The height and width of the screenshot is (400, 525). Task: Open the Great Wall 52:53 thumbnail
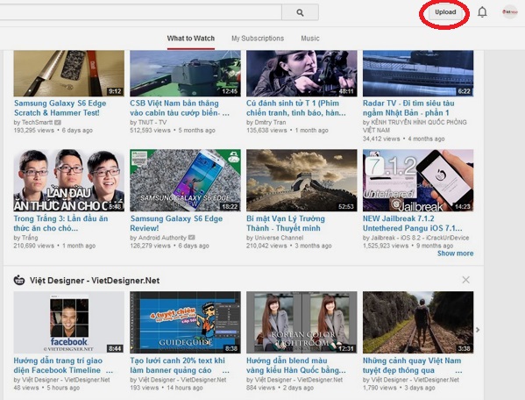point(302,180)
